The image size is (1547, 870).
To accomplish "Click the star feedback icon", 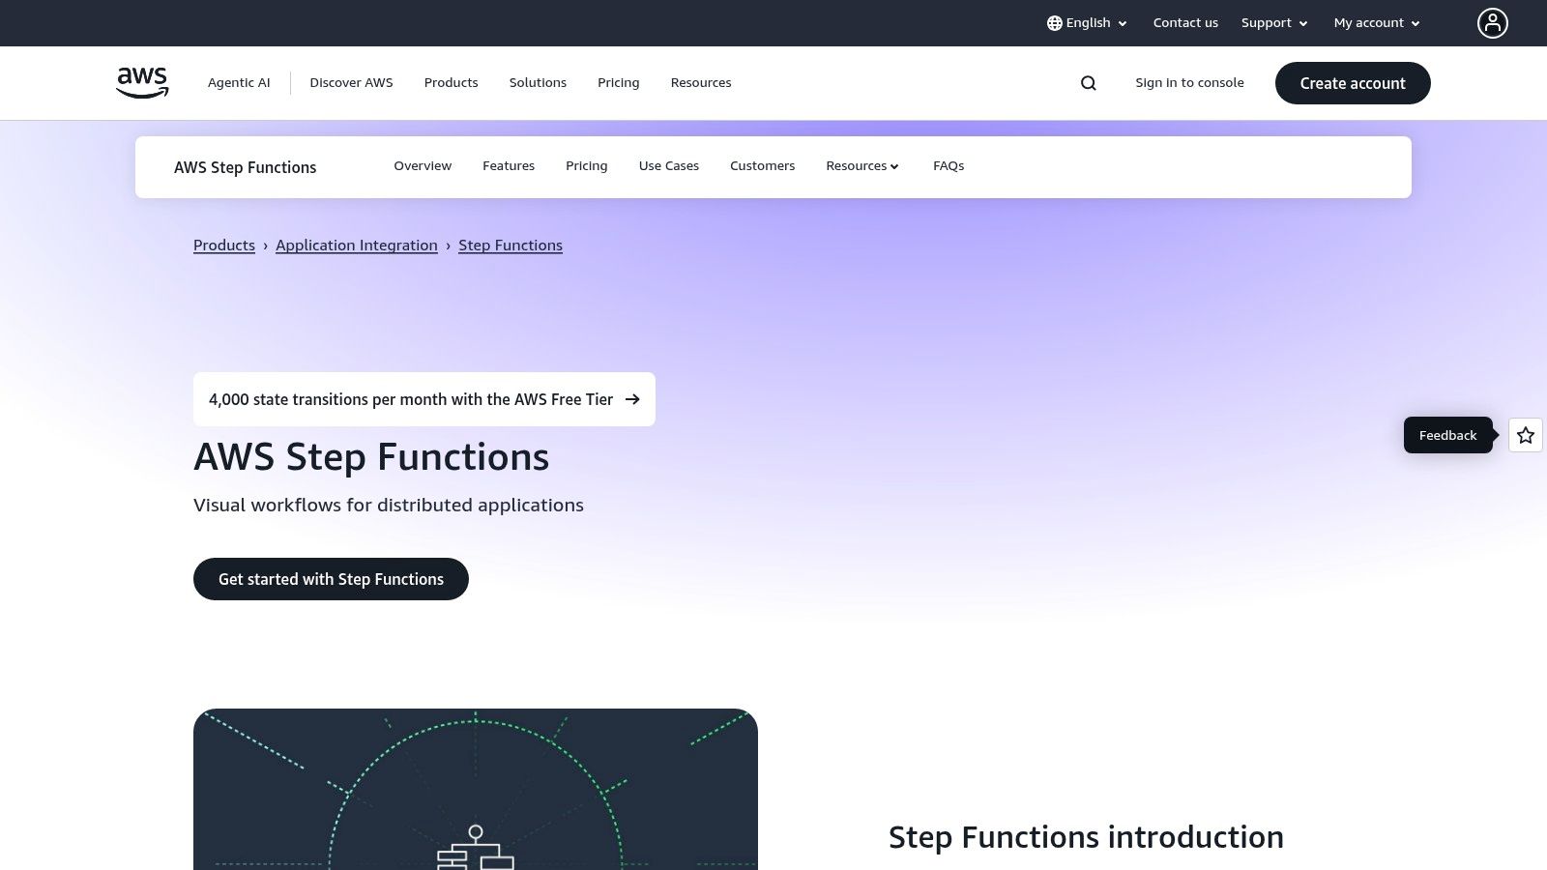I will pos(1526,435).
